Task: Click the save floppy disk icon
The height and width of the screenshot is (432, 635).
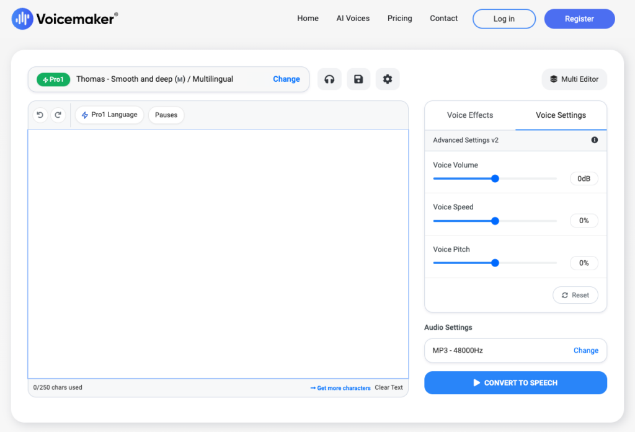Action: [358, 79]
